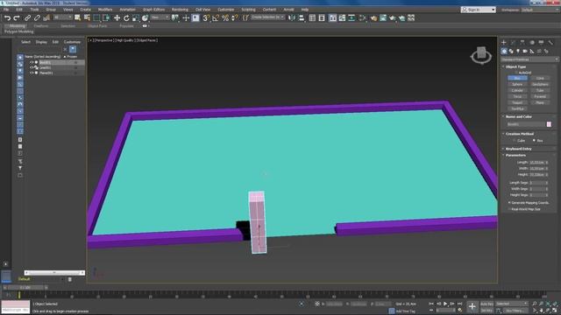Activate the Select Object tool
The height and width of the screenshot is (315, 561).
click(x=78, y=17)
